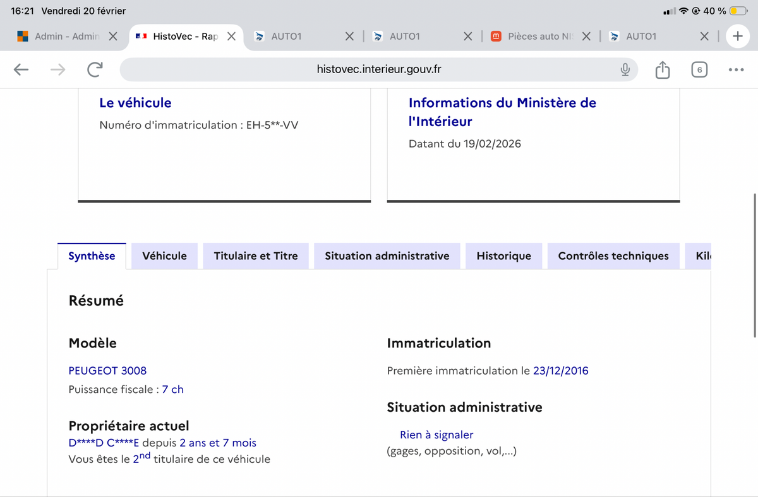Close the Pièces auto tab
This screenshot has width=758, height=497.
click(x=586, y=37)
